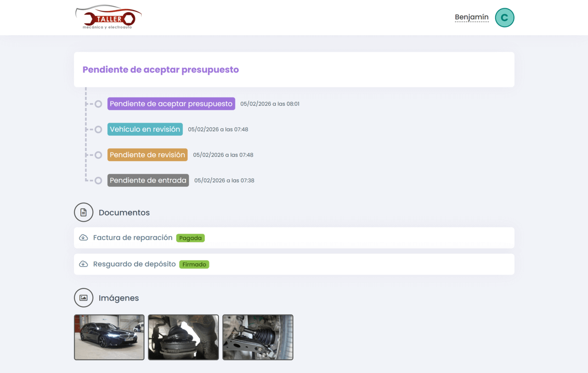Click the Documentos document icon
Screen dimensions: 588x373
84,212
